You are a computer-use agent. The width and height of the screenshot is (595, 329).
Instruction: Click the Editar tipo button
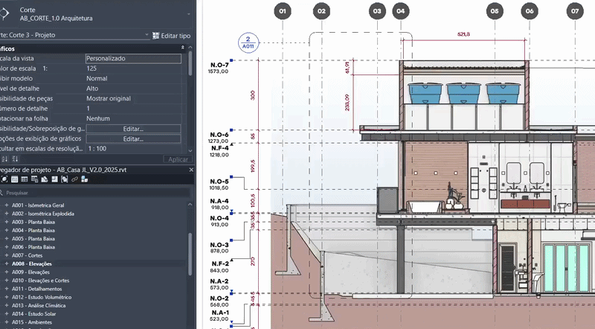pyautogui.click(x=171, y=35)
